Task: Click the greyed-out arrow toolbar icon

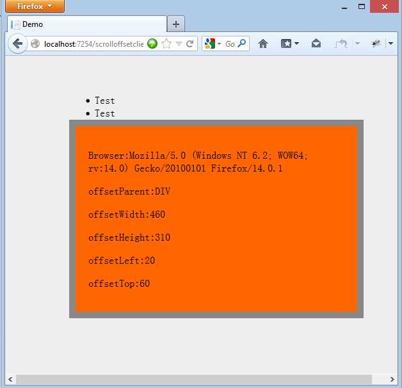Action: point(341,44)
